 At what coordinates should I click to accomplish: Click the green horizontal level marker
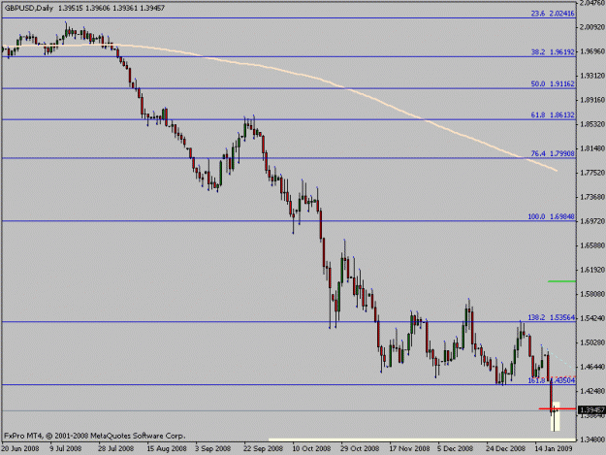562,281
